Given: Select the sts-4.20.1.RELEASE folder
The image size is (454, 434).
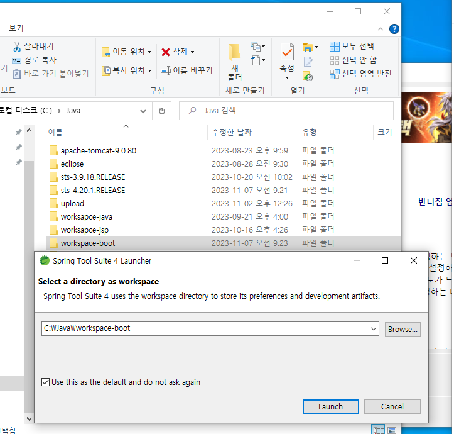Looking at the screenshot, I should click(93, 191).
